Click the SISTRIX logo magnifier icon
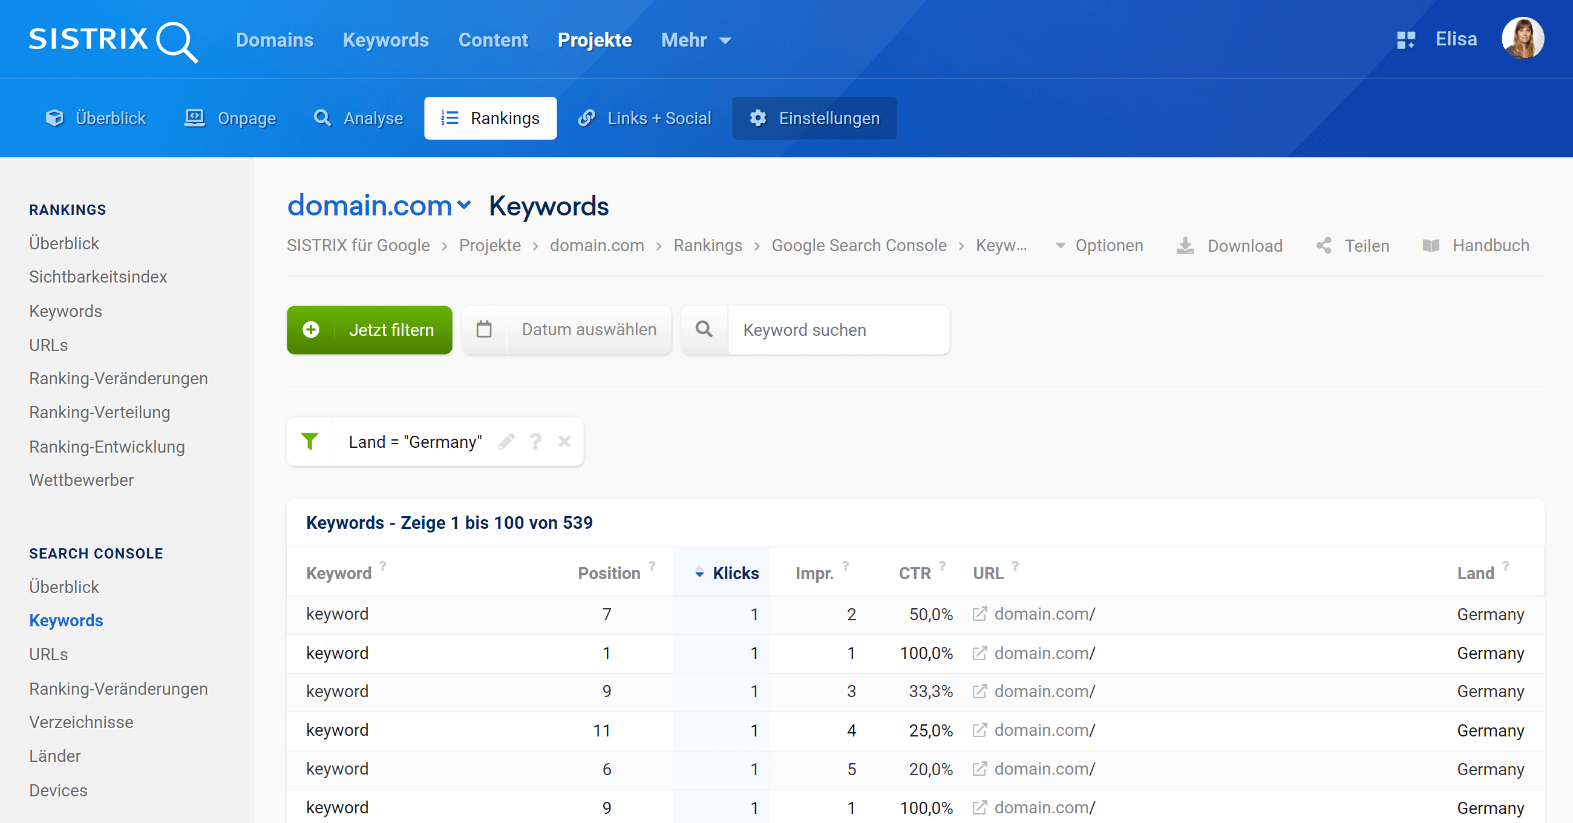The height and width of the screenshot is (823, 1573). tap(177, 42)
